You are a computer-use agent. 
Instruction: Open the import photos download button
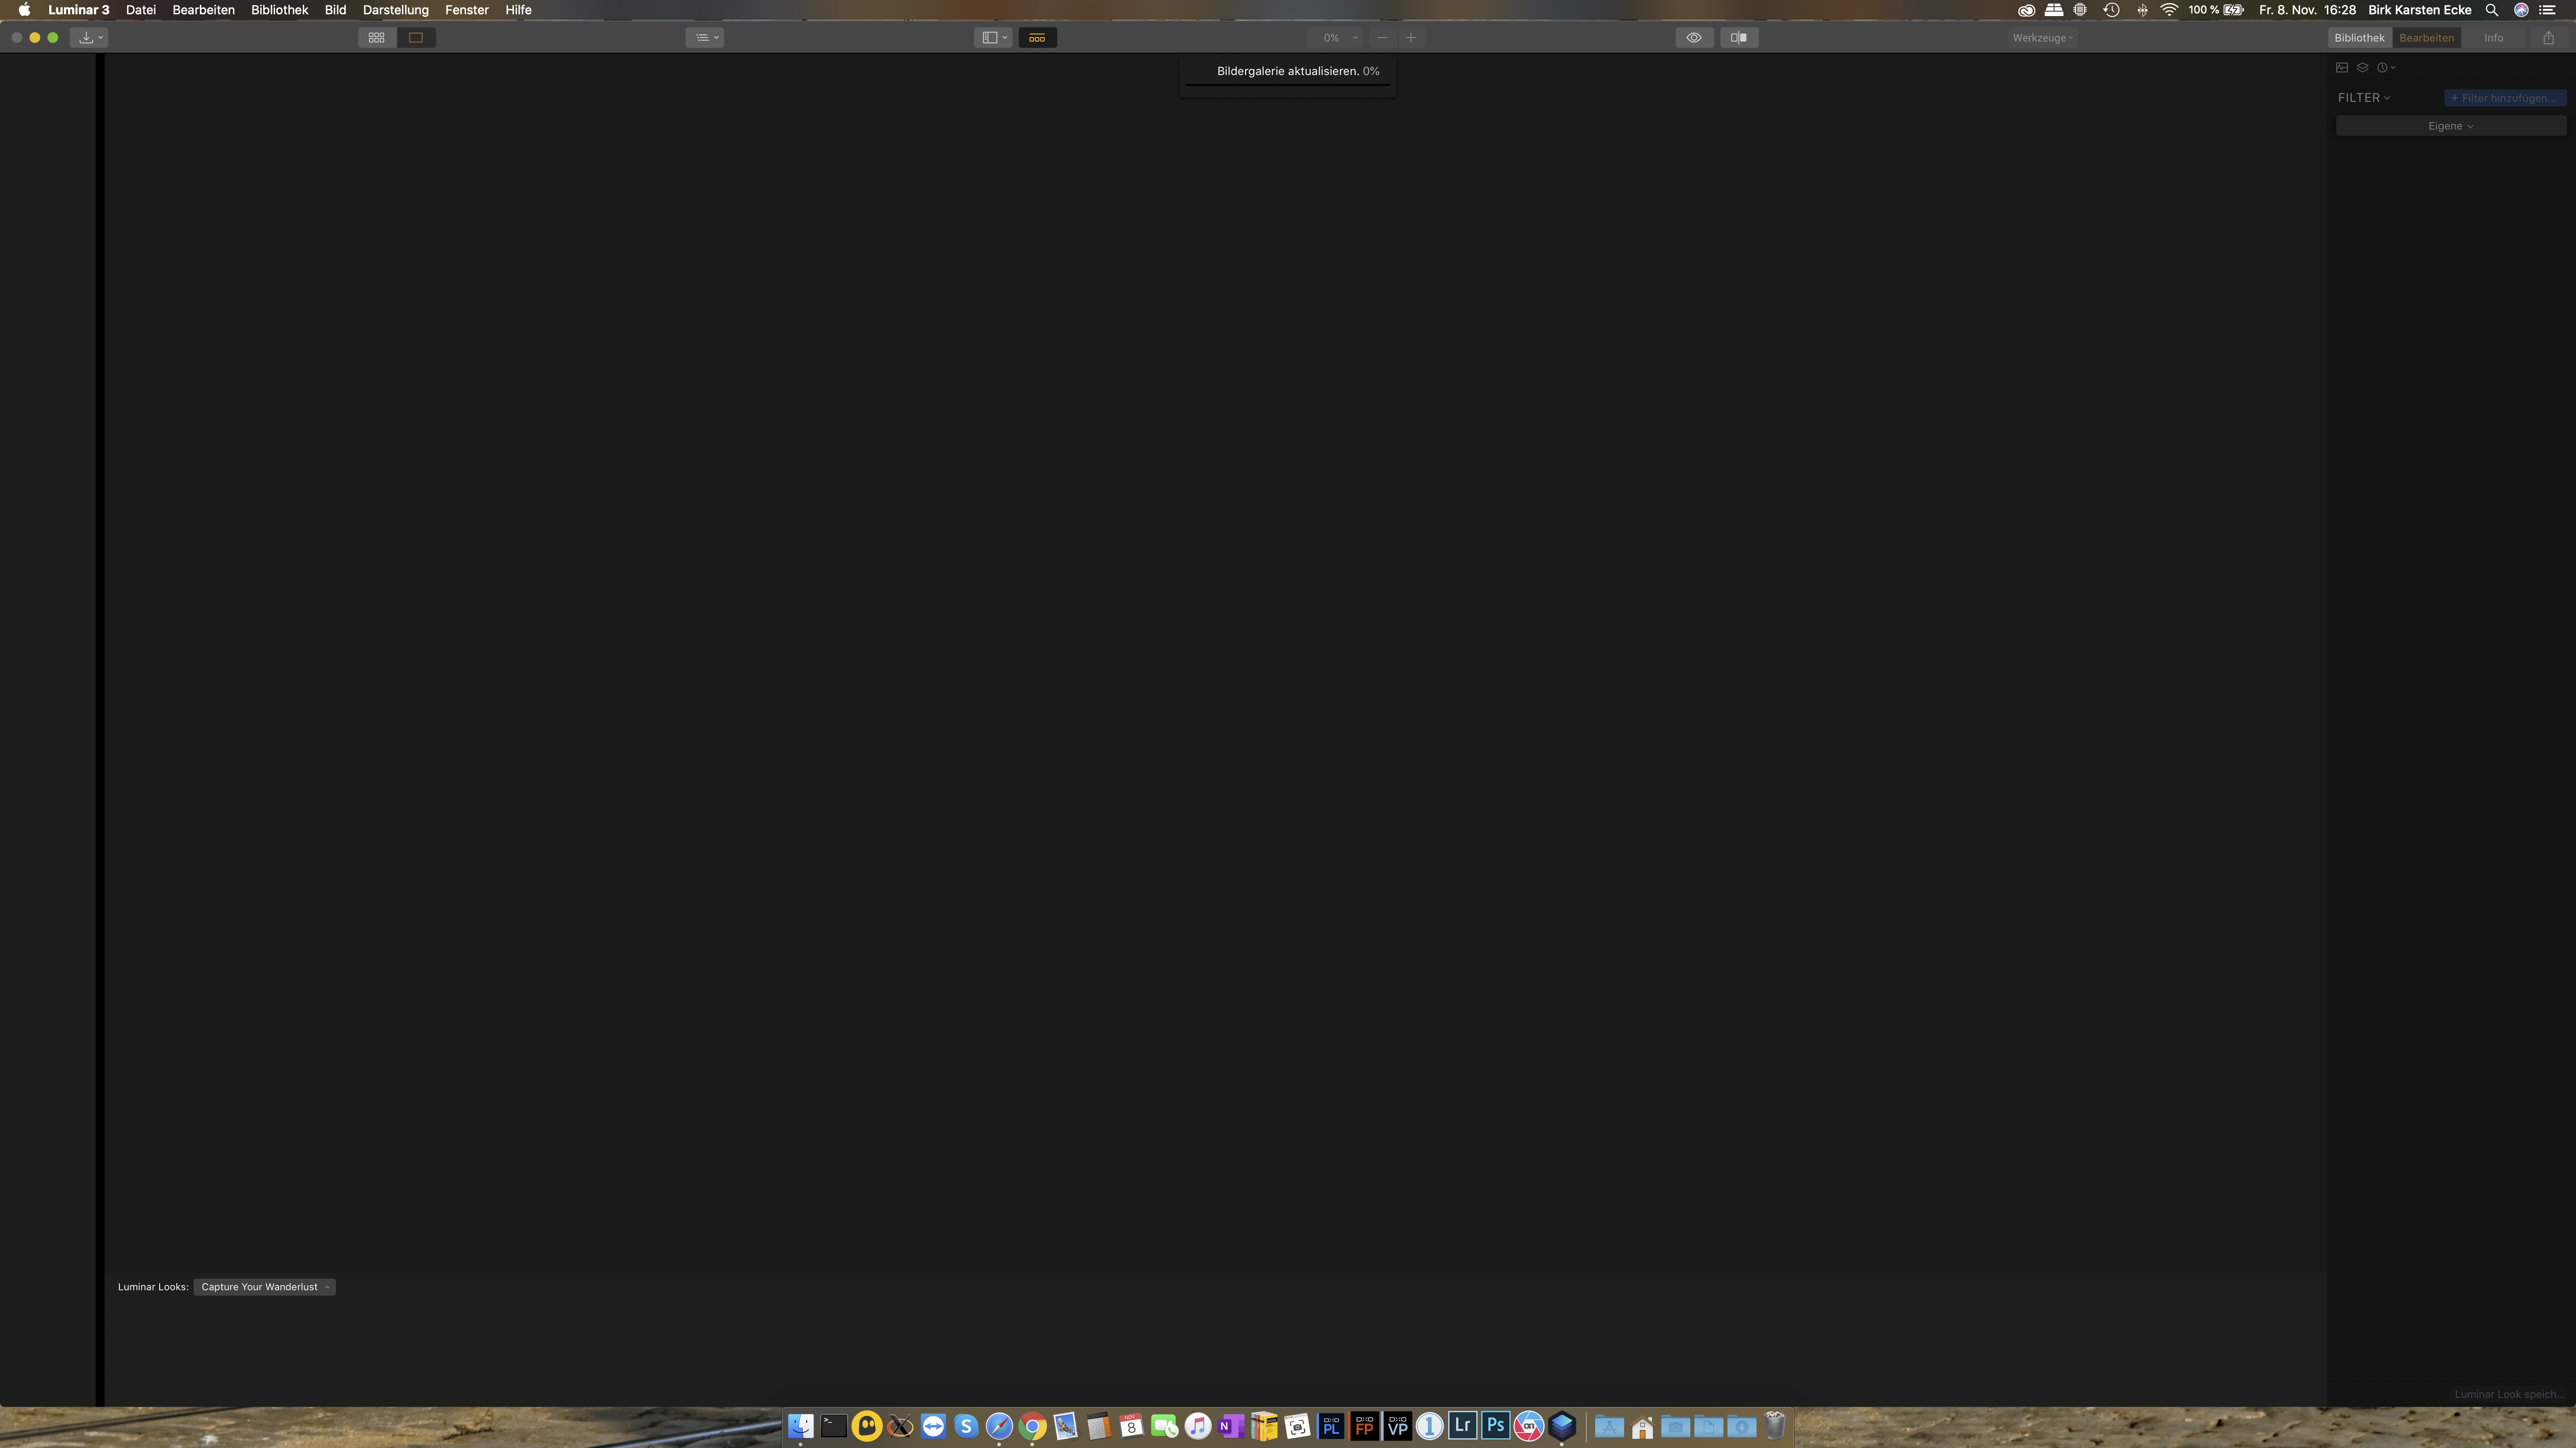90,37
